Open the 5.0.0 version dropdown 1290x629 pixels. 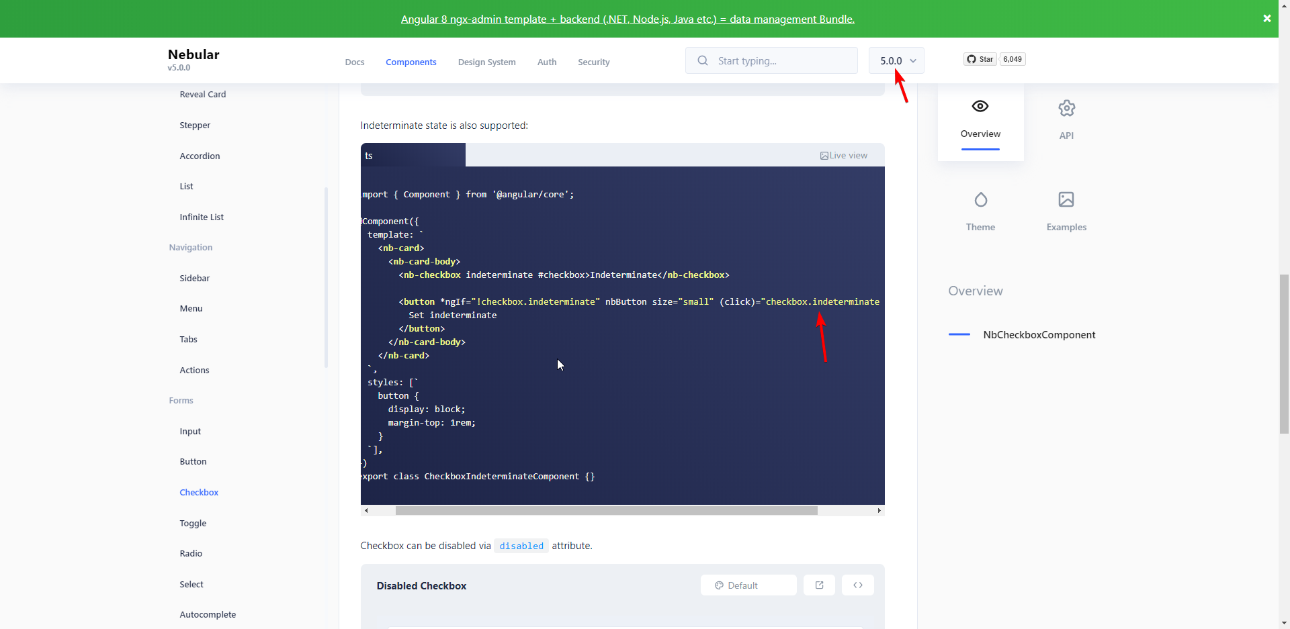896,60
